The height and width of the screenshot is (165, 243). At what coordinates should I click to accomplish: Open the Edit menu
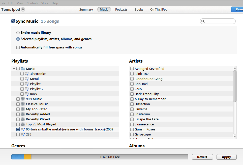click(x=11, y=3)
